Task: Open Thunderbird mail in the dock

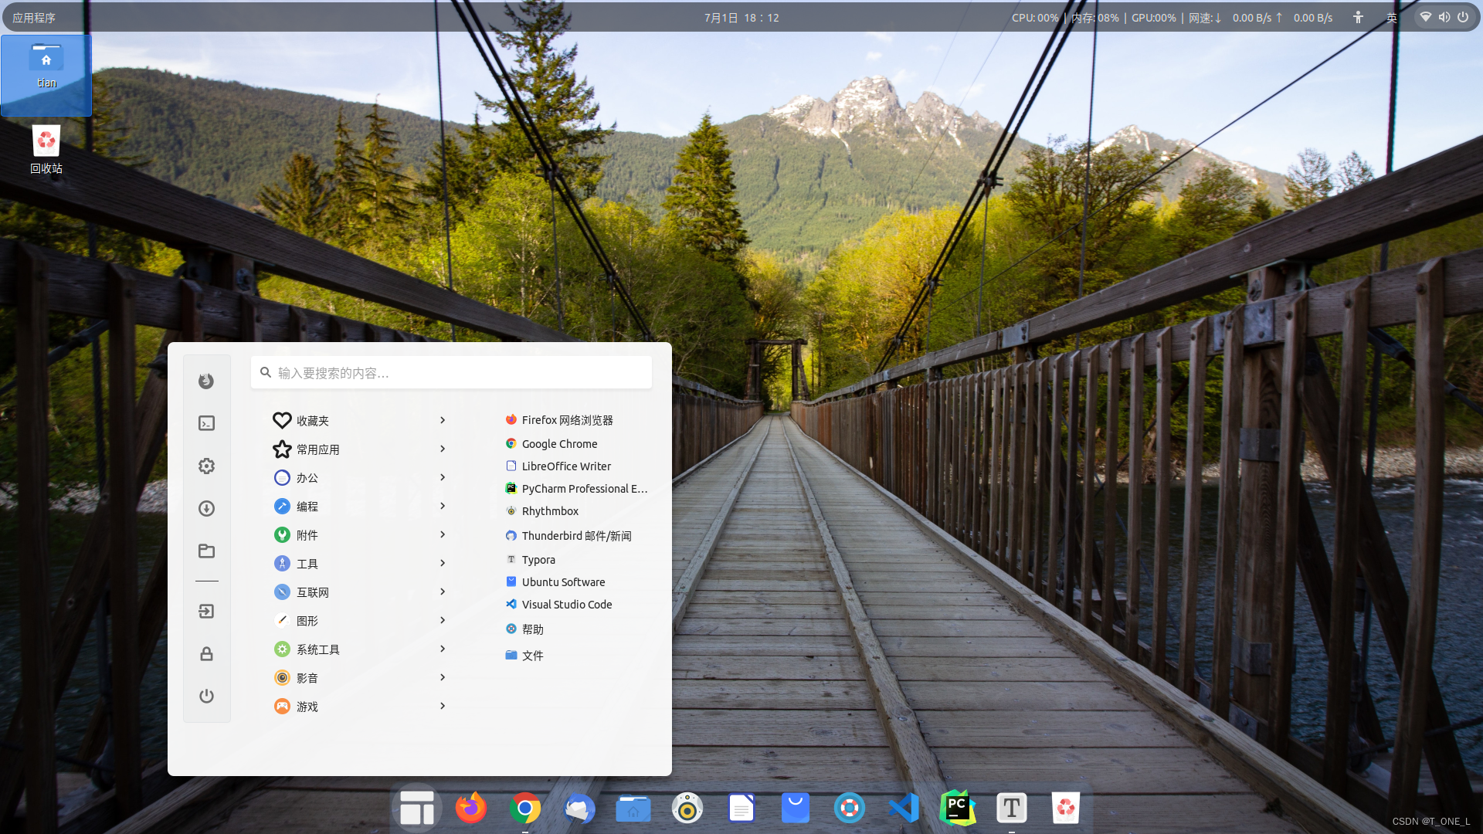Action: tap(579, 809)
